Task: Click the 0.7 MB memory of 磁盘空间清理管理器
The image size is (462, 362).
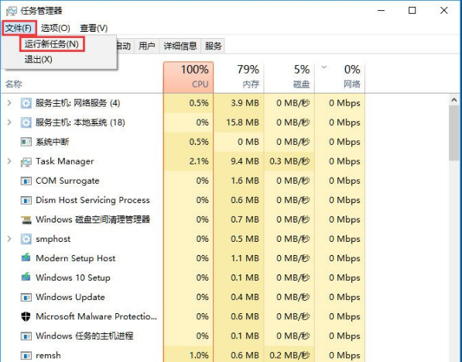Action: (245, 219)
